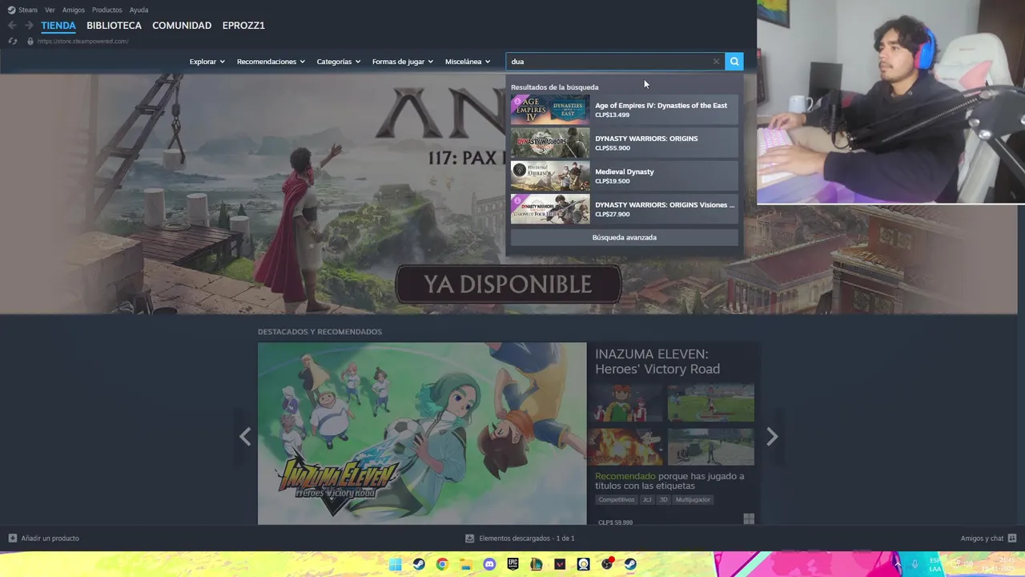Screen dimensions: 1025x577
Task: Click the Multijugador tag
Action: [693, 499]
